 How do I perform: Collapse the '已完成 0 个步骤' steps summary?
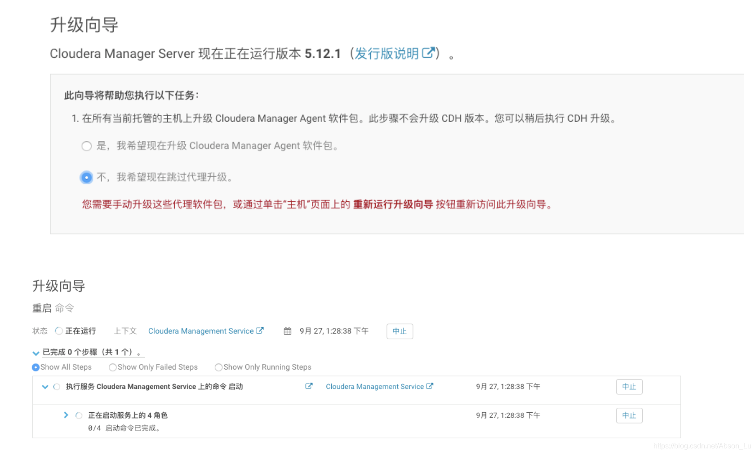pyautogui.click(x=36, y=353)
